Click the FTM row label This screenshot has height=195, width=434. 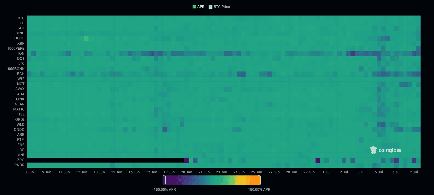(x=21, y=140)
